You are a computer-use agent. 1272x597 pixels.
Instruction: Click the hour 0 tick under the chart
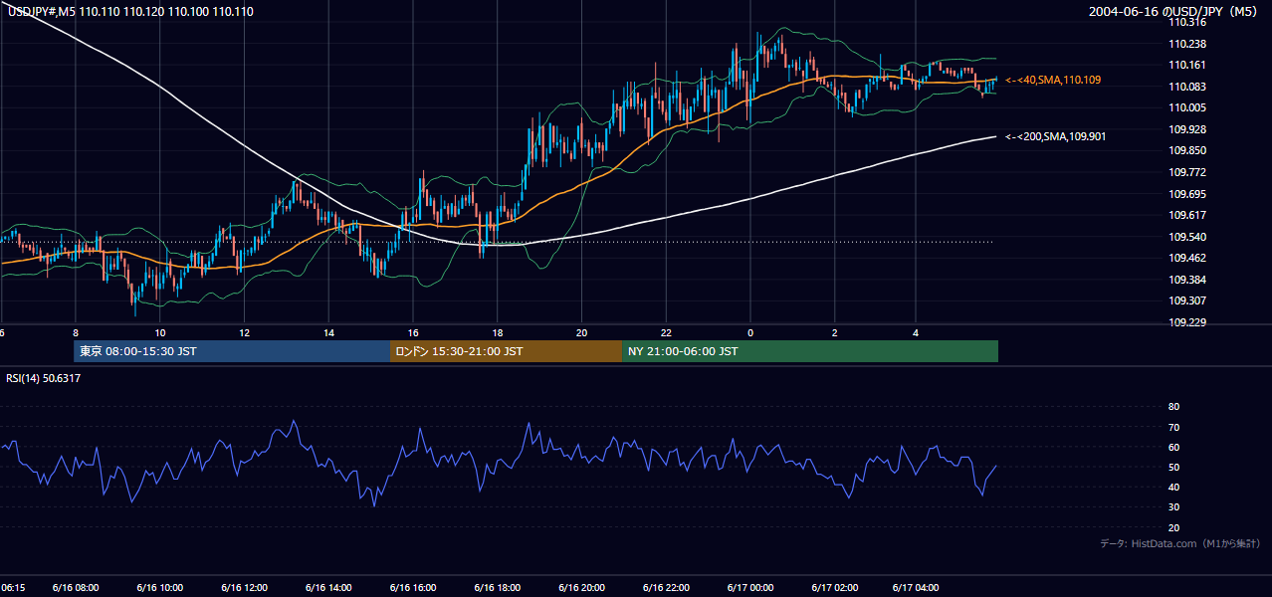click(749, 332)
